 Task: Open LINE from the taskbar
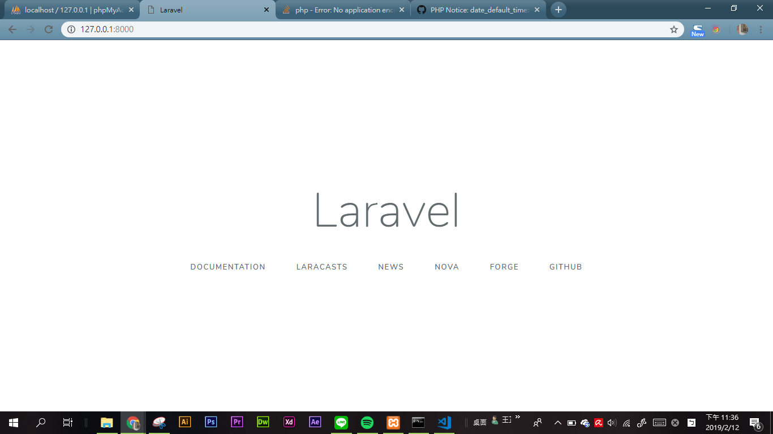point(341,422)
